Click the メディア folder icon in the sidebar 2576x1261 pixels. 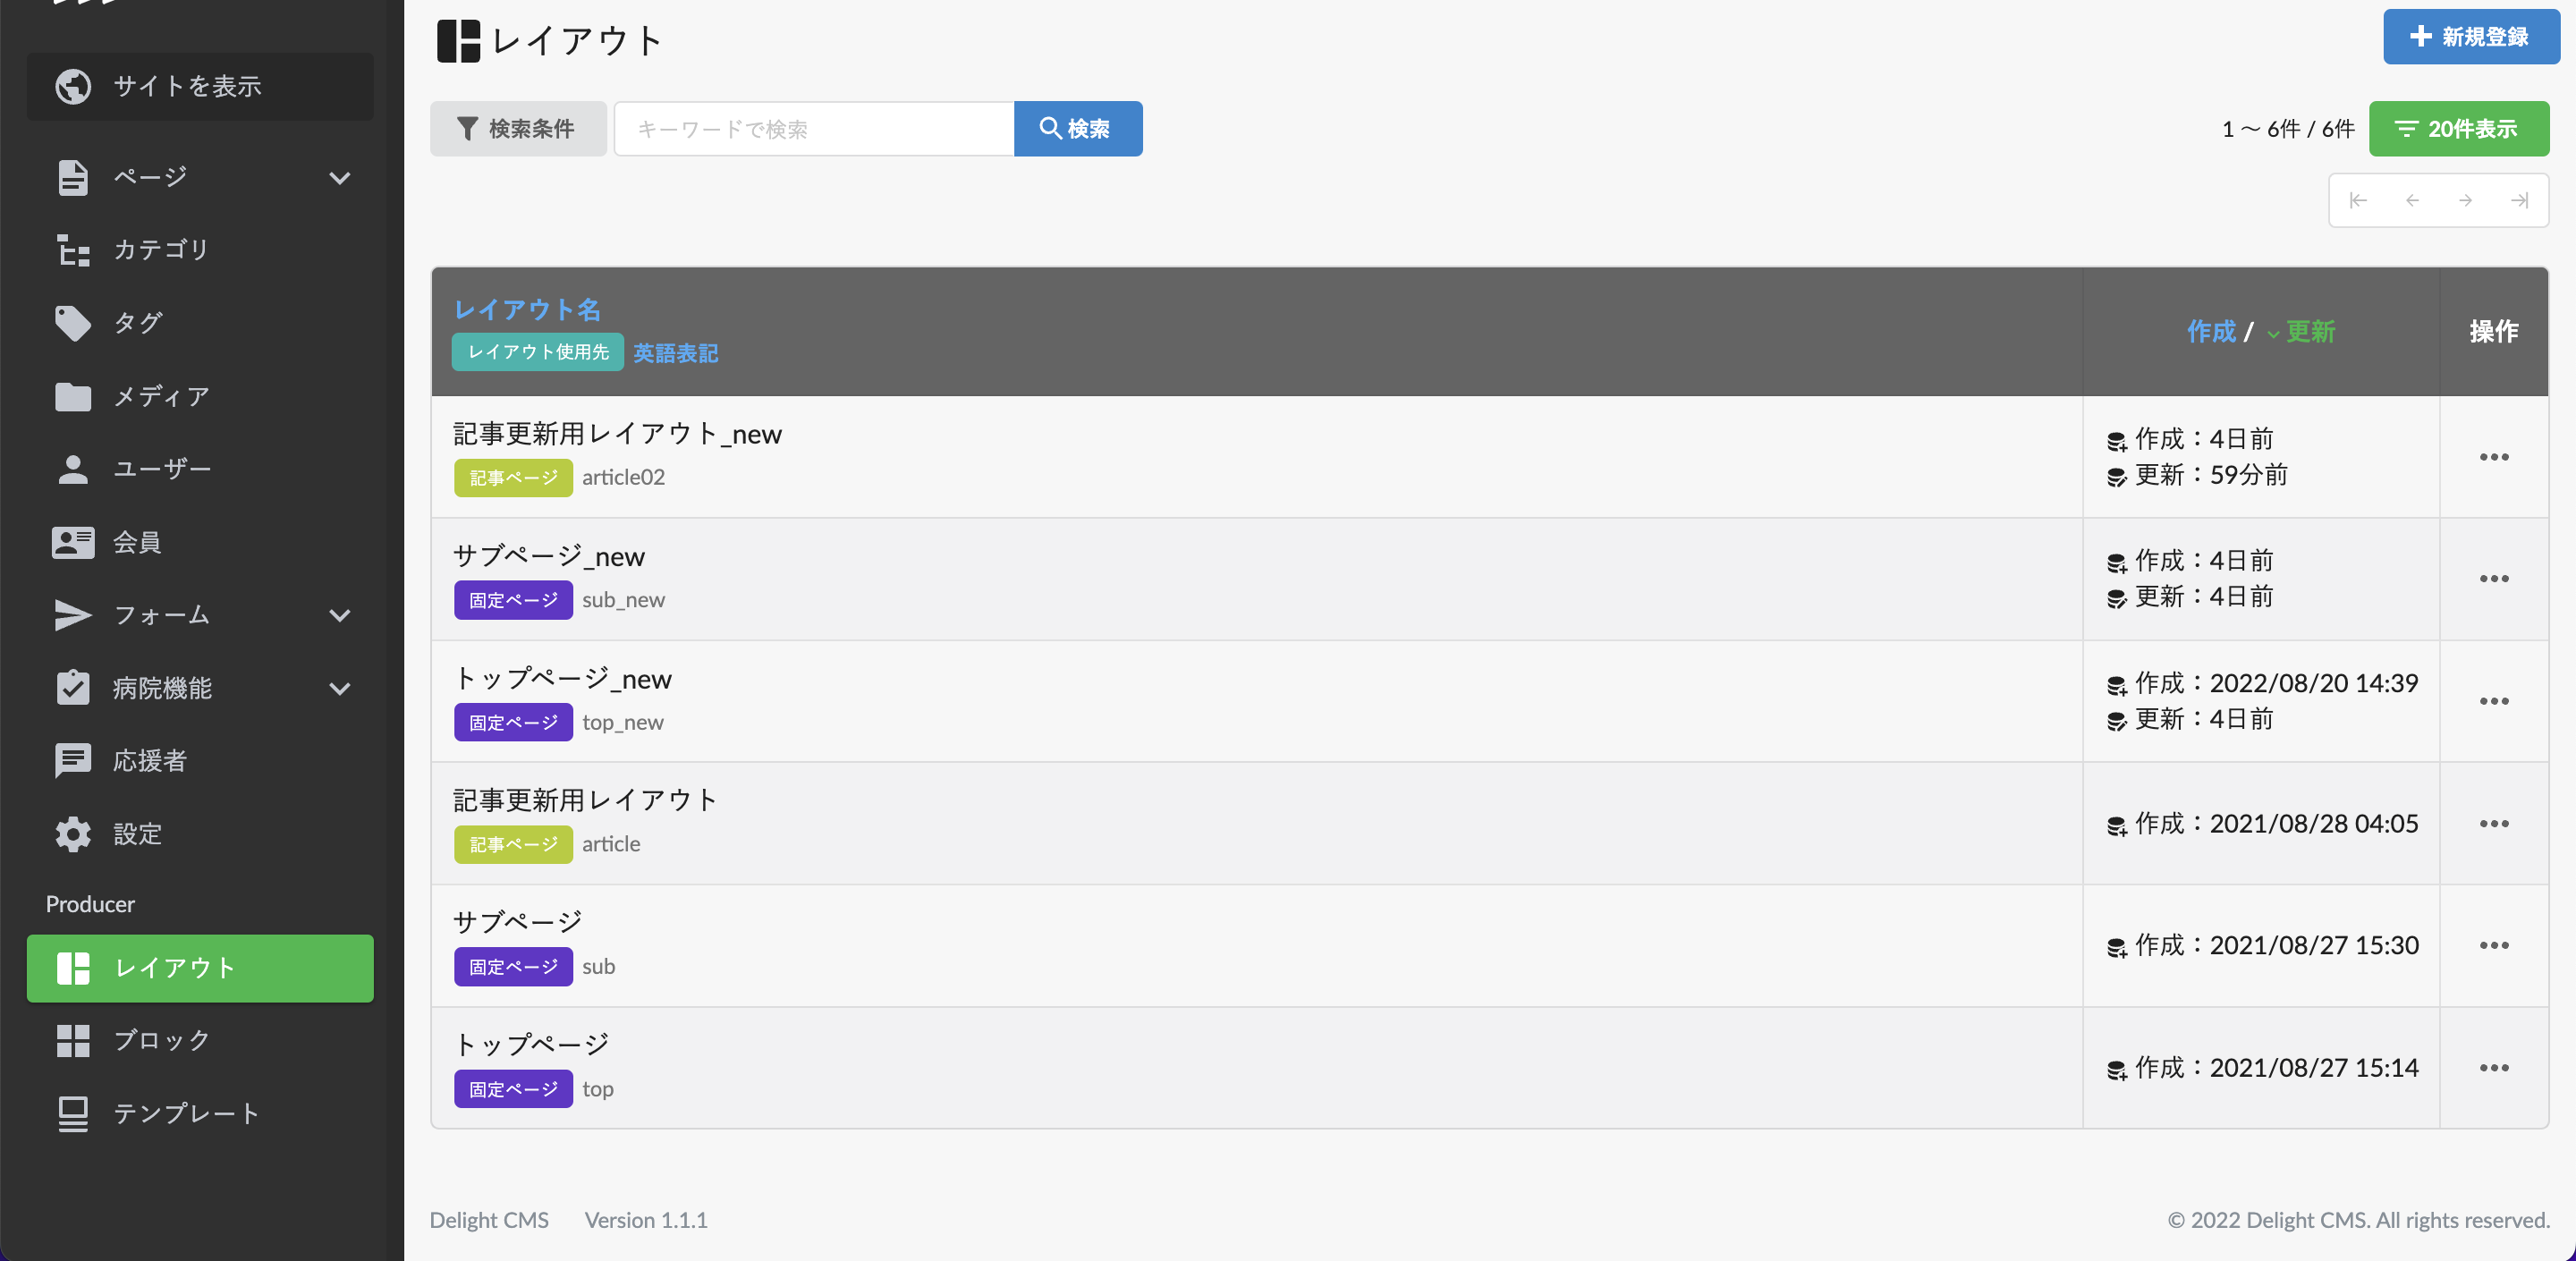[x=73, y=396]
